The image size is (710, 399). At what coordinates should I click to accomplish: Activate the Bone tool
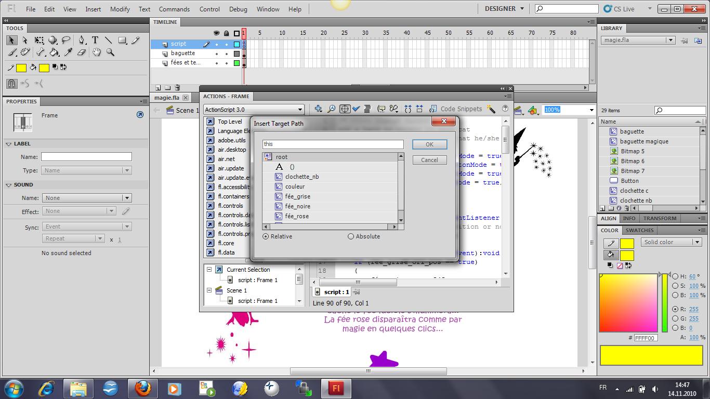(x=40, y=52)
